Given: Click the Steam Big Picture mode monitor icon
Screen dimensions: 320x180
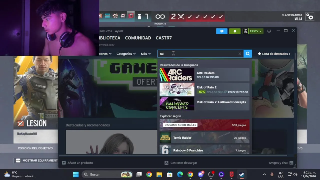Looking at the screenshot, I should pos(269,31).
